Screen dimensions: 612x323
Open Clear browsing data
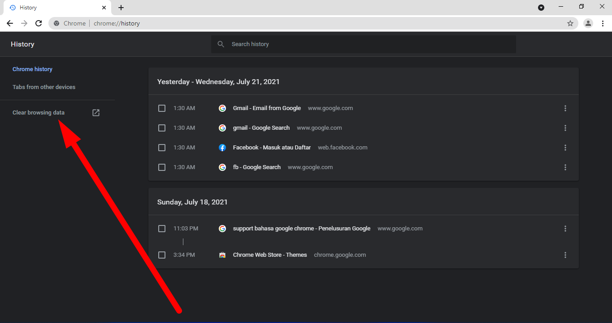(39, 113)
